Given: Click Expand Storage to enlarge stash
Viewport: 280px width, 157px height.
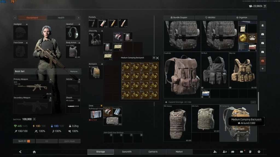Looking at the screenshot, I should tap(176, 102).
